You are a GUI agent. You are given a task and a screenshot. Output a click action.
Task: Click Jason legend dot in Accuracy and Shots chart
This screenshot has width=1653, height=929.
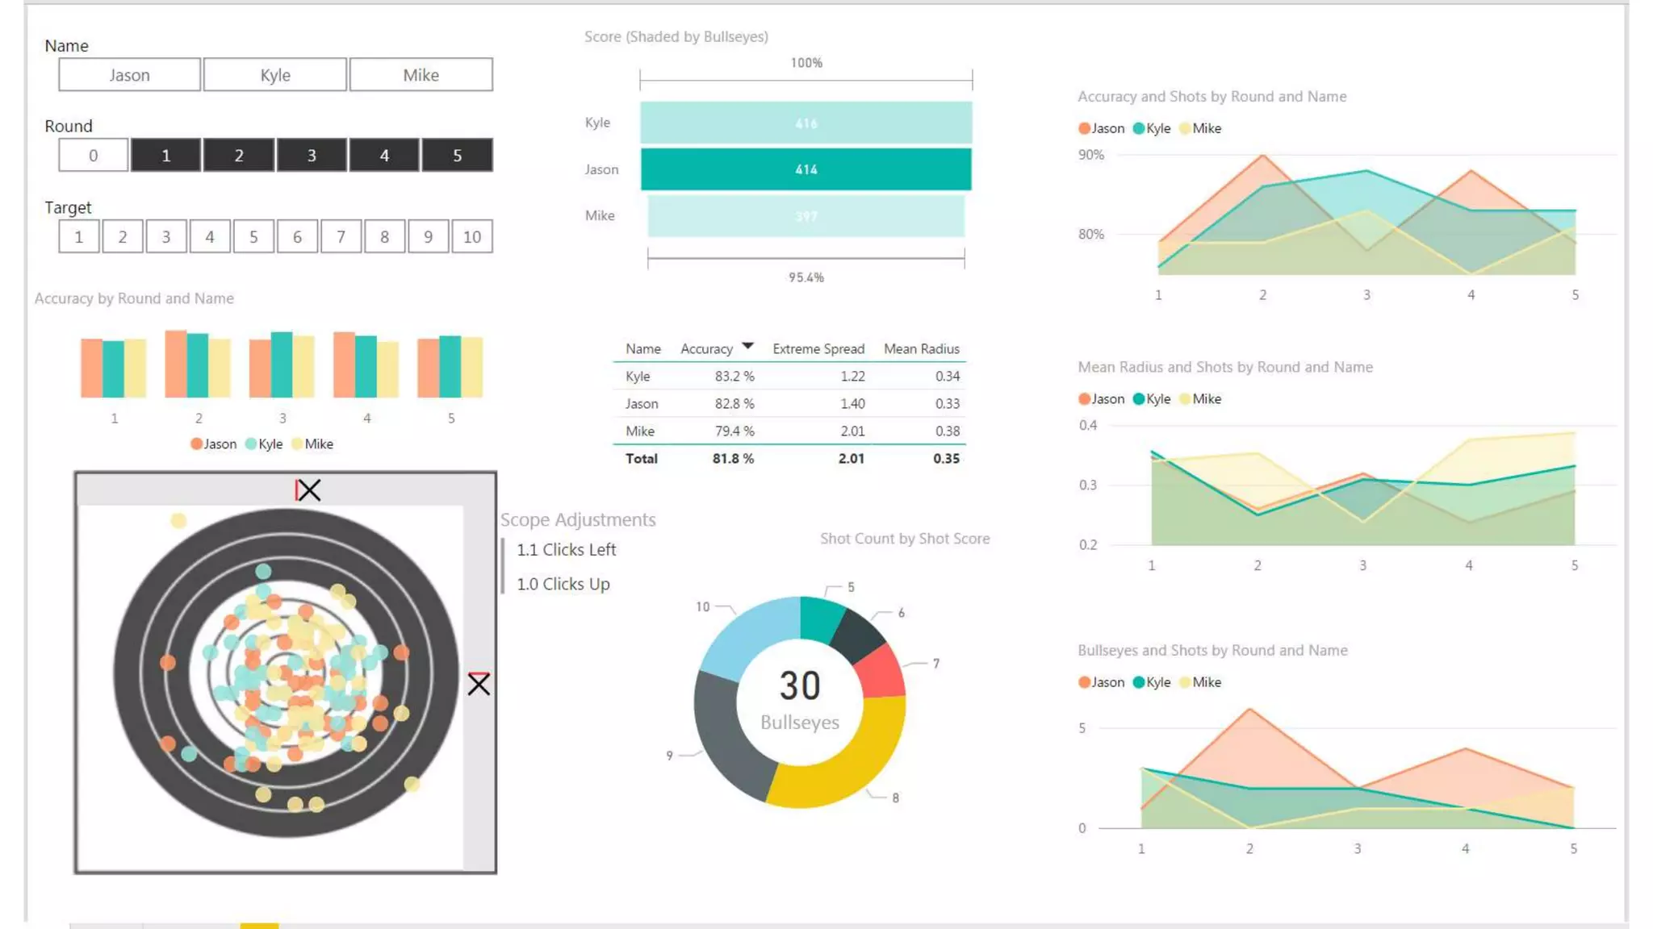click(x=1084, y=128)
